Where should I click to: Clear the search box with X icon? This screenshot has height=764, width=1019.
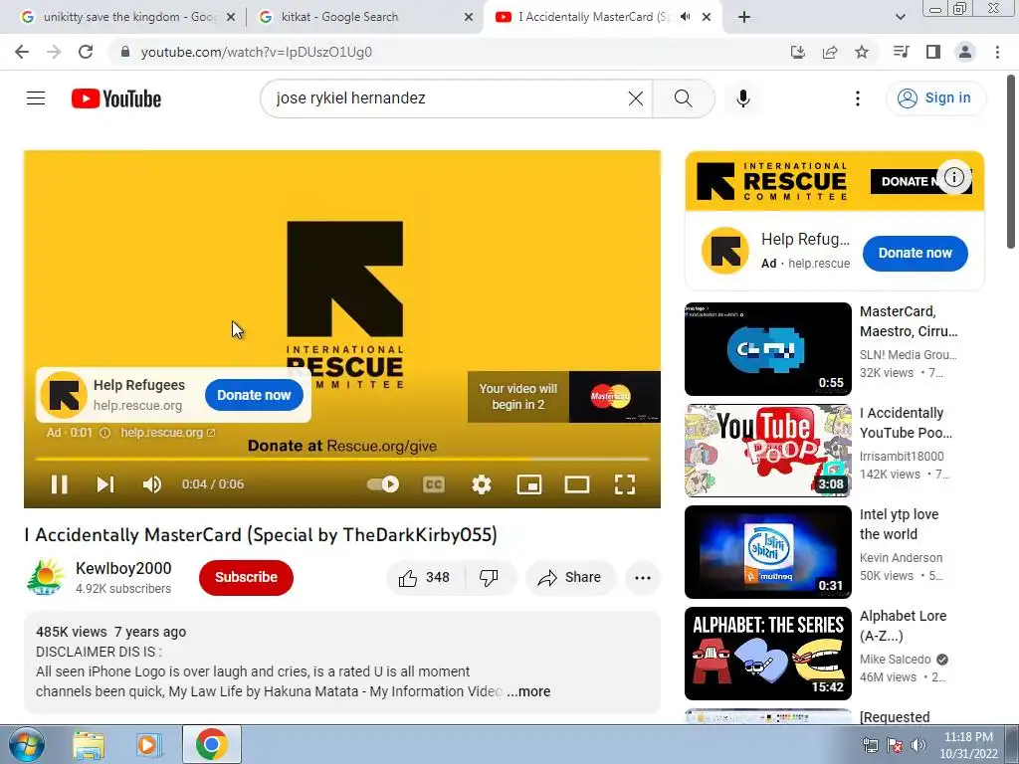[x=636, y=98]
